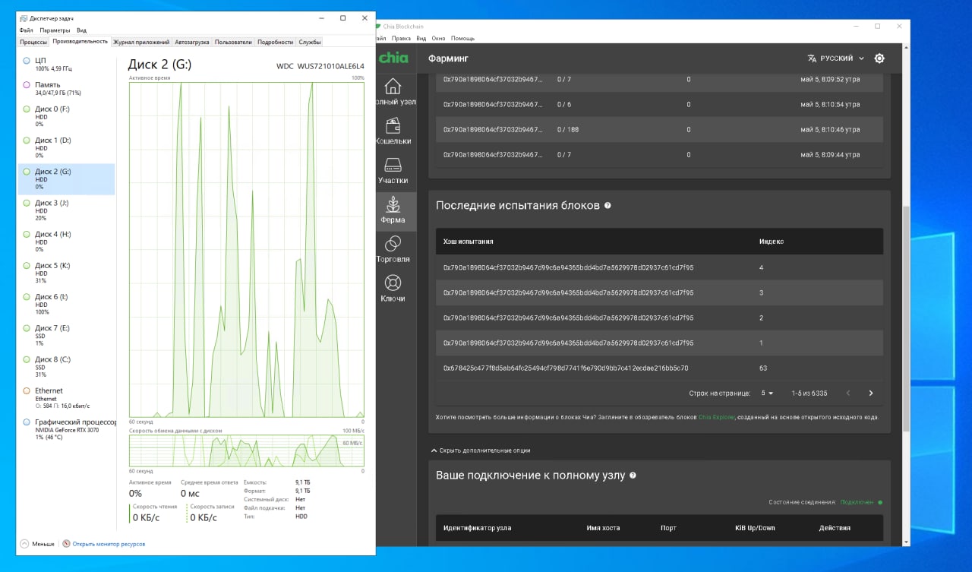The height and width of the screenshot is (572, 972).
Task: Open Вид menu in Task Manager
Action: point(81,30)
